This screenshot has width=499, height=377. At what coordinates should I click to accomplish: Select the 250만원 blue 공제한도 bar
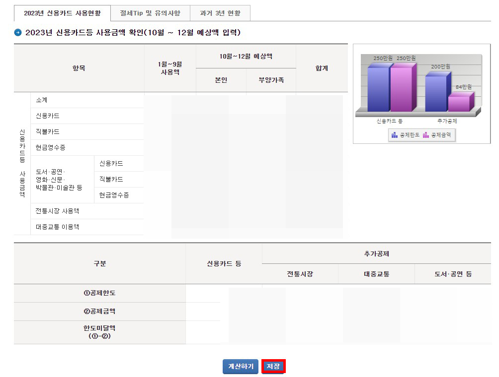(x=378, y=88)
